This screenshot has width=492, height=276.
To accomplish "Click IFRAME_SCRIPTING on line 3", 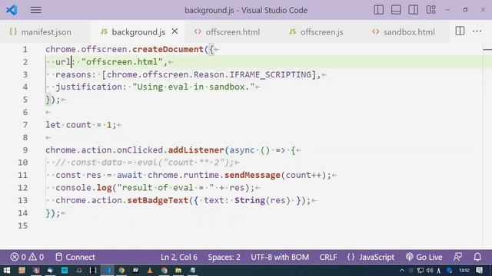I will 271,75.
